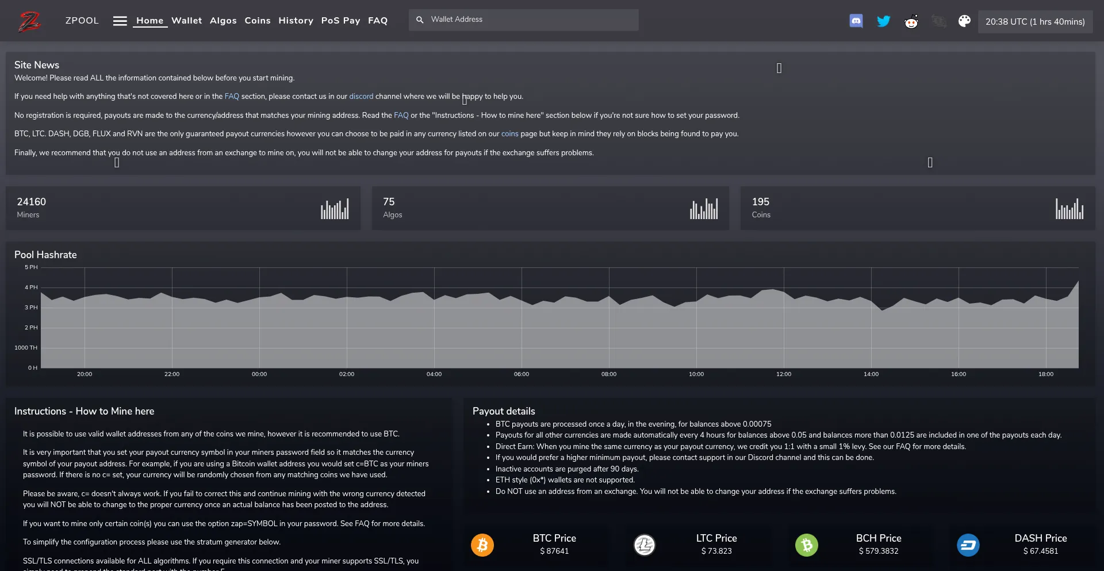1104x571 pixels.
Task: Click the $ 87641 BTC price value
Action: [554, 551]
